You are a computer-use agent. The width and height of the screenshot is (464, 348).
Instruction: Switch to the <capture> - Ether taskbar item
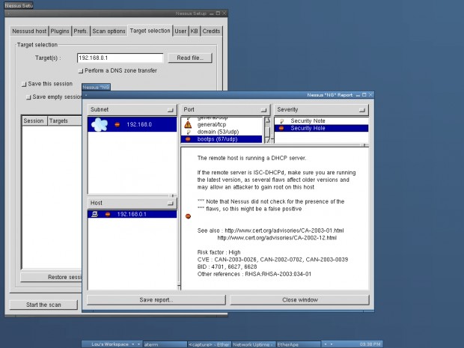click(209, 344)
